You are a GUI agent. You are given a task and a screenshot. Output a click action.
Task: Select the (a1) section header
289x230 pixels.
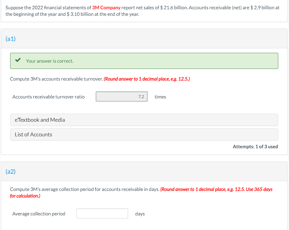(11, 39)
